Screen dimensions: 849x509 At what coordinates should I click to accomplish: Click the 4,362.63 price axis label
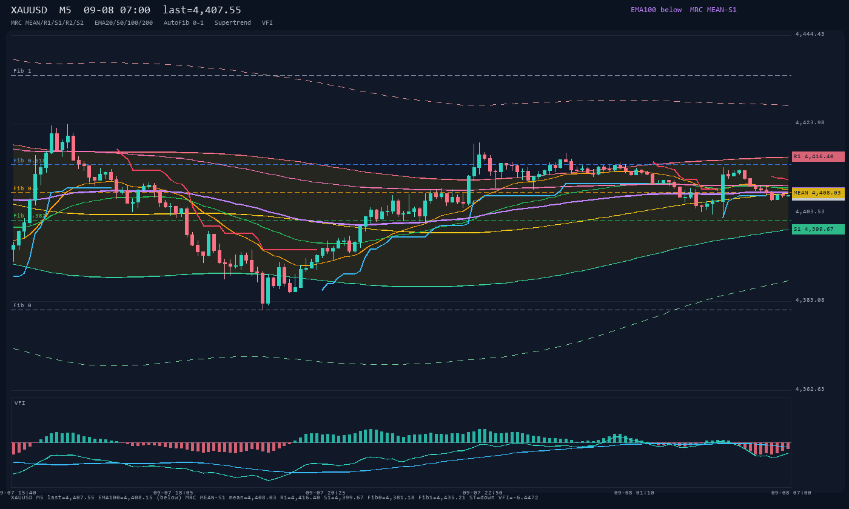[x=810, y=389]
